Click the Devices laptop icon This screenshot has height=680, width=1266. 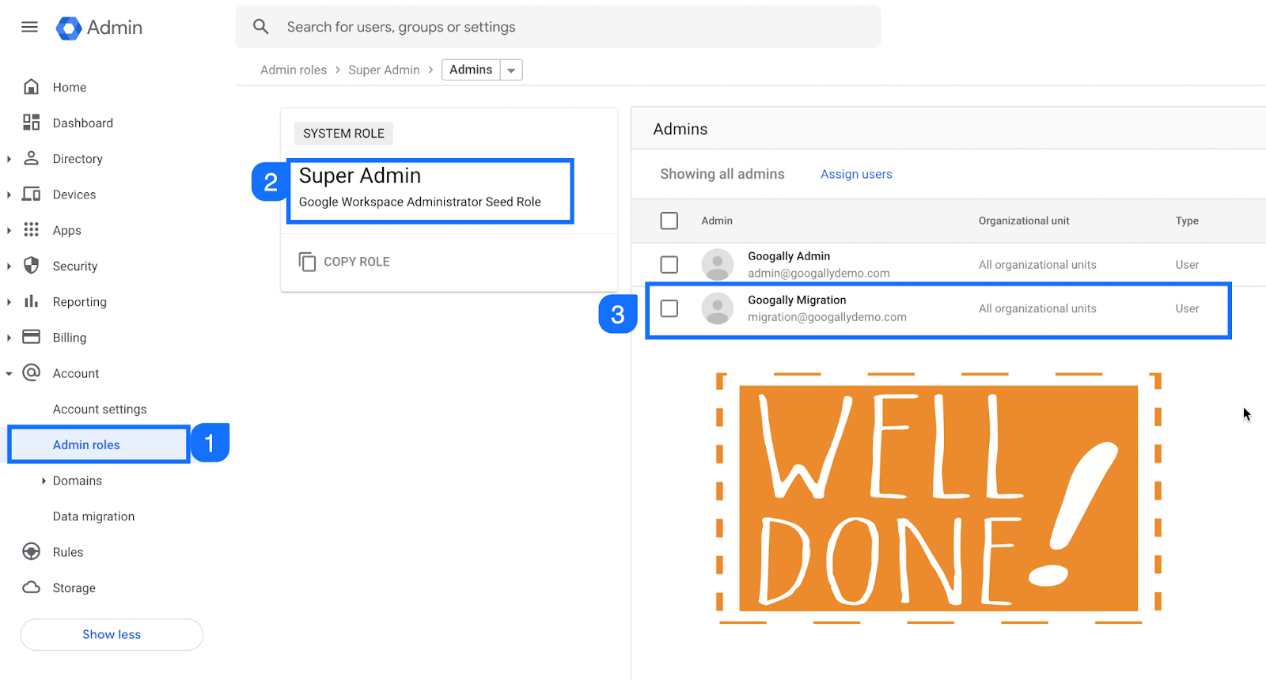(31, 194)
